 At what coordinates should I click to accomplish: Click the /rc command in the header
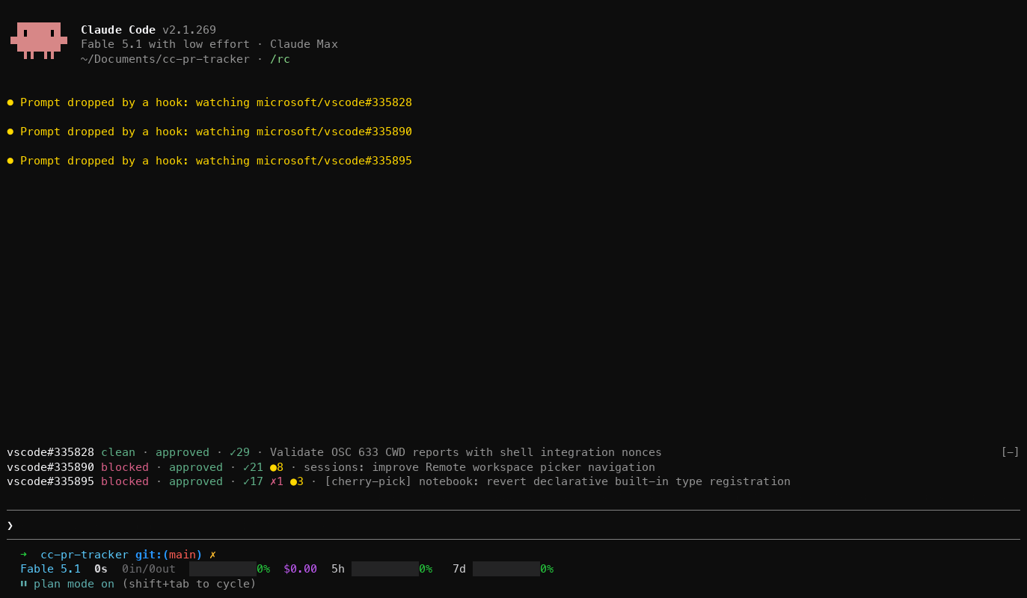tap(280, 59)
